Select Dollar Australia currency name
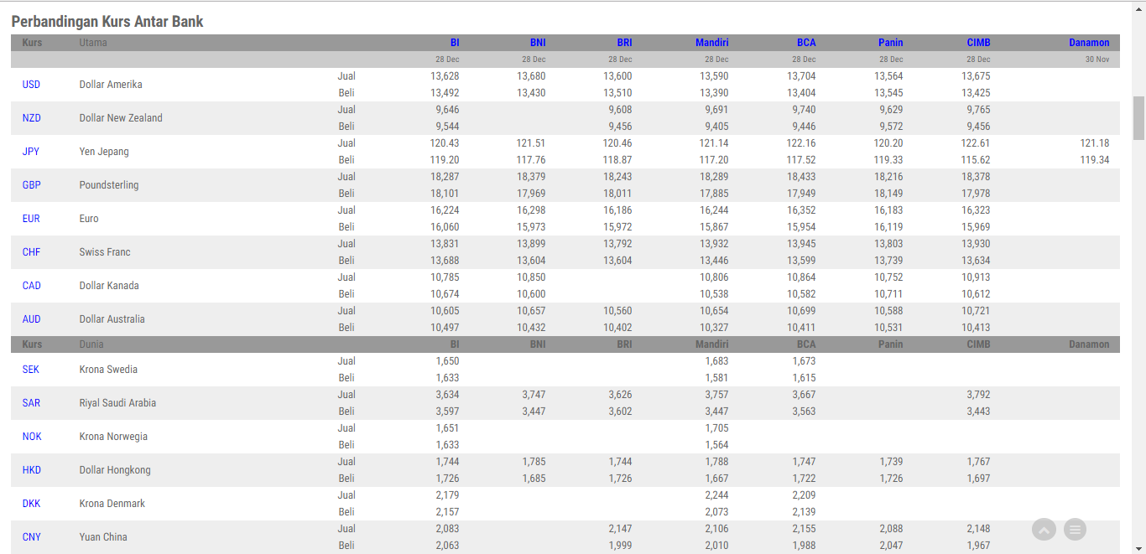This screenshot has height=554, width=1146. (112, 319)
